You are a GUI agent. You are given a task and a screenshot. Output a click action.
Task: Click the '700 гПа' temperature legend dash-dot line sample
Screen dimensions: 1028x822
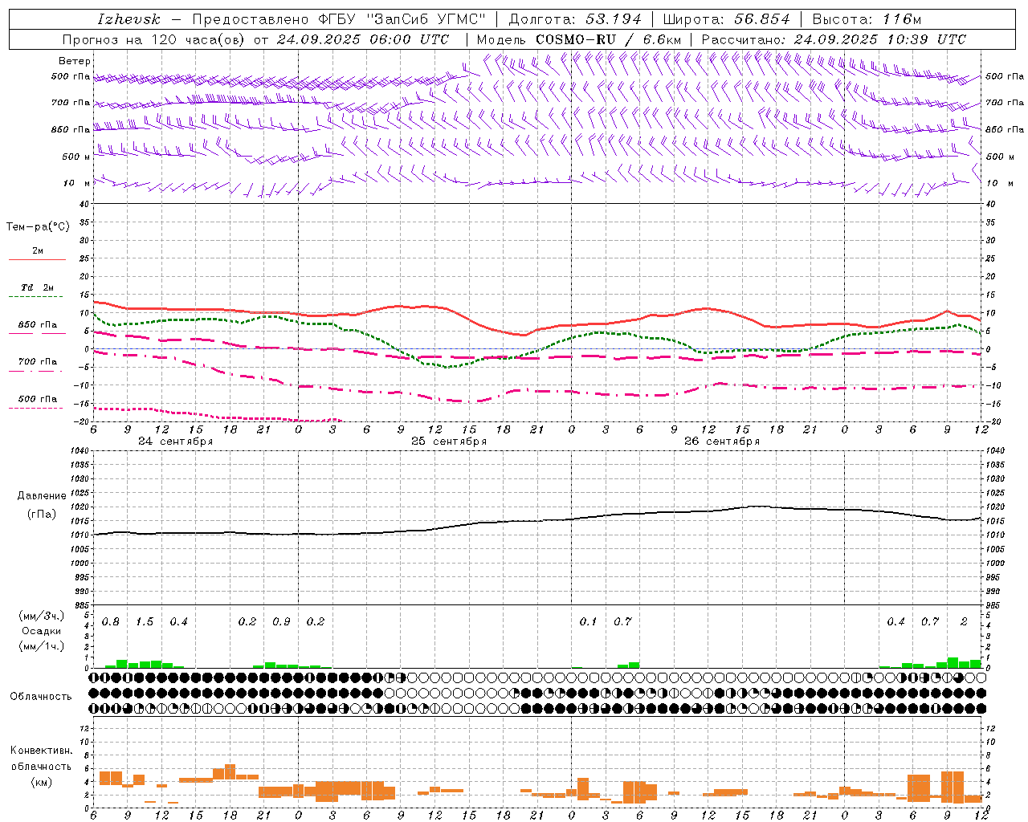point(37,372)
